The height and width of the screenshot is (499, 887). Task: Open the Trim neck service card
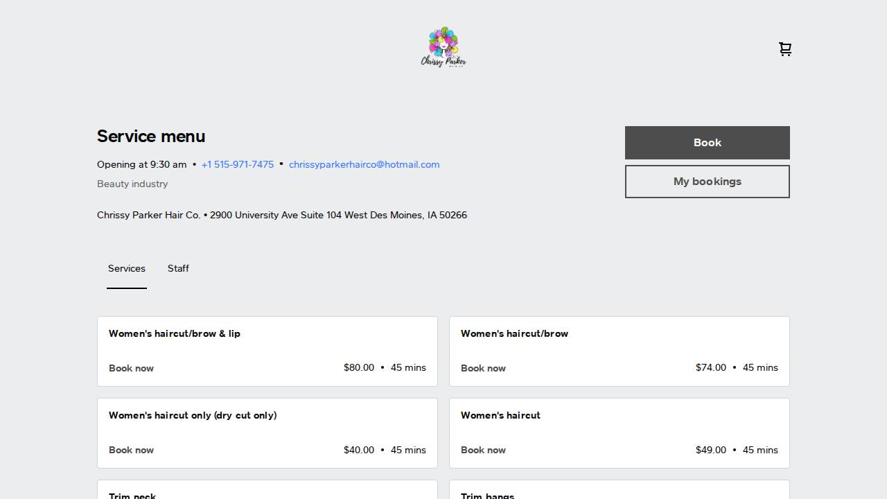tap(267, 492)
